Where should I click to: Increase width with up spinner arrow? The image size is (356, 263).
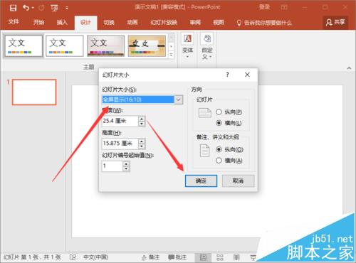tap(142, 119)
